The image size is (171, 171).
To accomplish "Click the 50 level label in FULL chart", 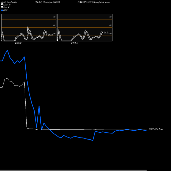I will 110,25.
